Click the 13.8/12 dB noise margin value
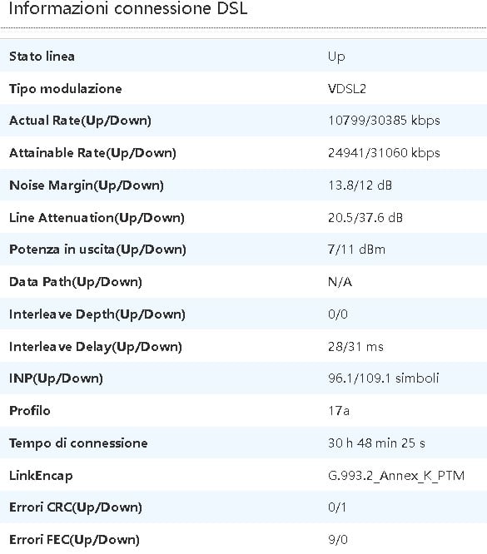The image size is (487, 554). [x=360, y=185]
